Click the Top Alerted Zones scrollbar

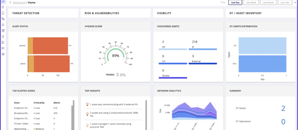coord(73,115)
